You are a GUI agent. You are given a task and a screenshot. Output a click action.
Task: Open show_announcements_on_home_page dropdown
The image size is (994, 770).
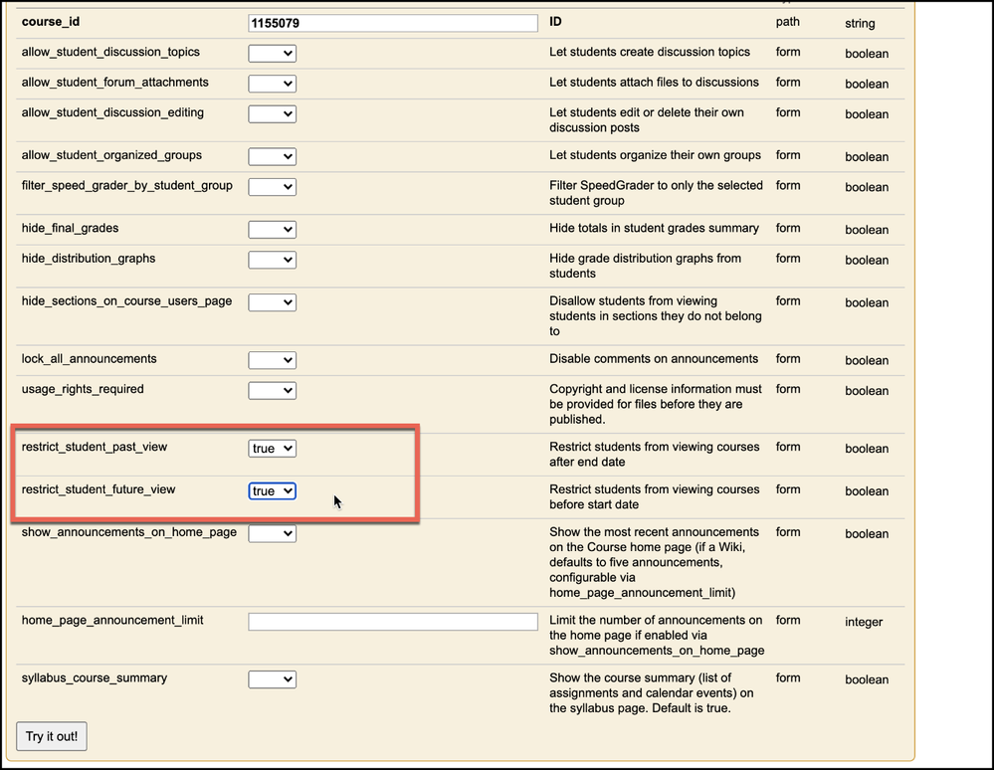pyautogui.click(x=272, y=534)
